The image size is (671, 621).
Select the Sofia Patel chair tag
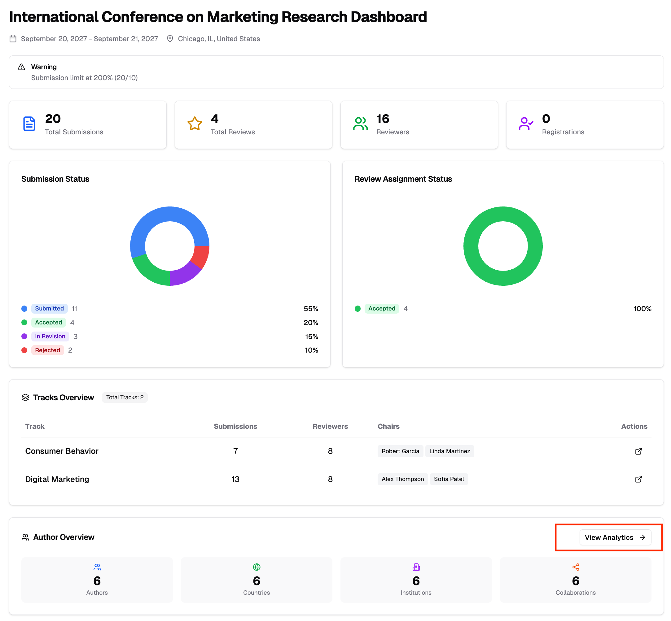click(x=448, y=479)
